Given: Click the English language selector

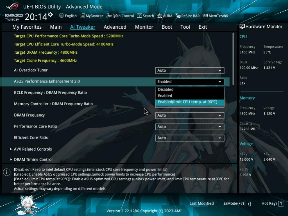Looking at the screenshot, I should click(68, 15).
